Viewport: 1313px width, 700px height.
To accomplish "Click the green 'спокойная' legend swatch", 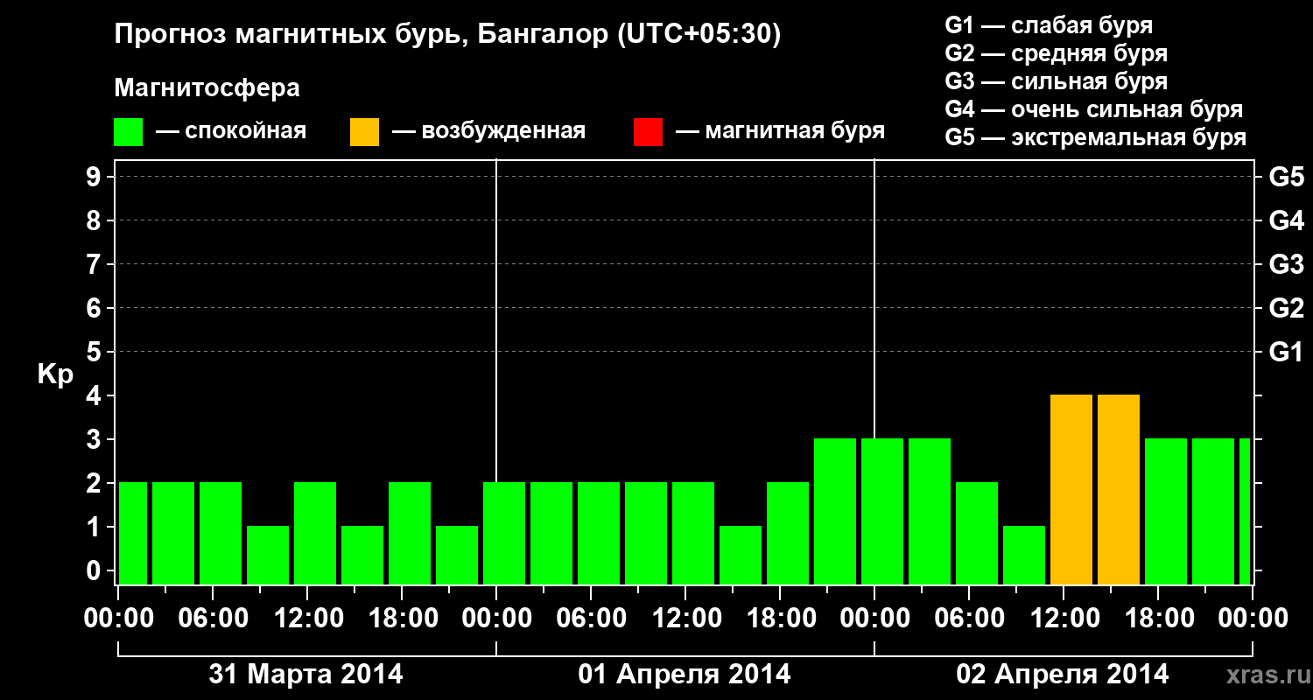I will tap(128, 132).
